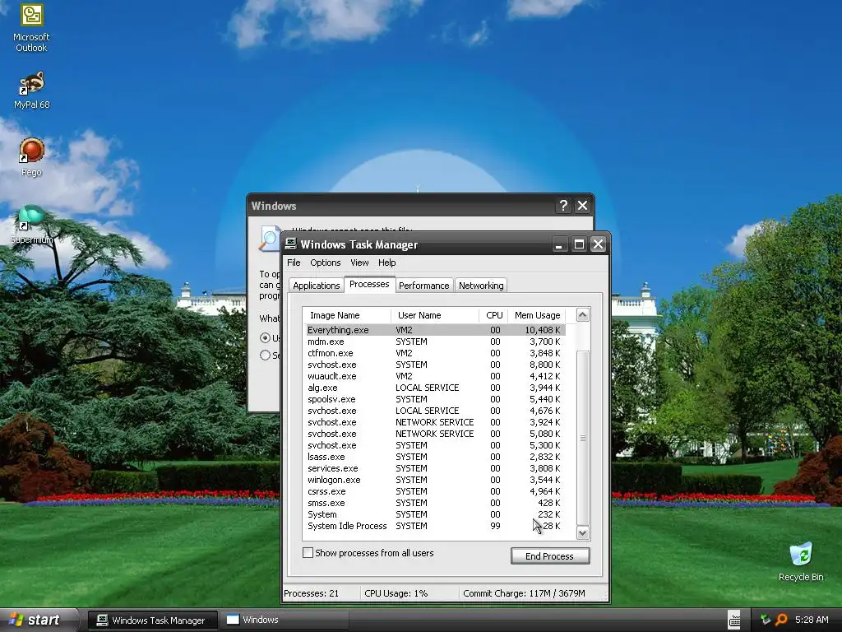Switch to the Performance tab
Screen dimensions: 842x632
(423, 286)
